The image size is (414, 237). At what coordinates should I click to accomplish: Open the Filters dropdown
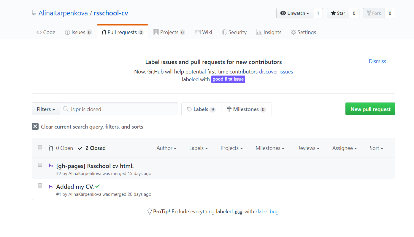pyautogui.click(x=45, y=109)
